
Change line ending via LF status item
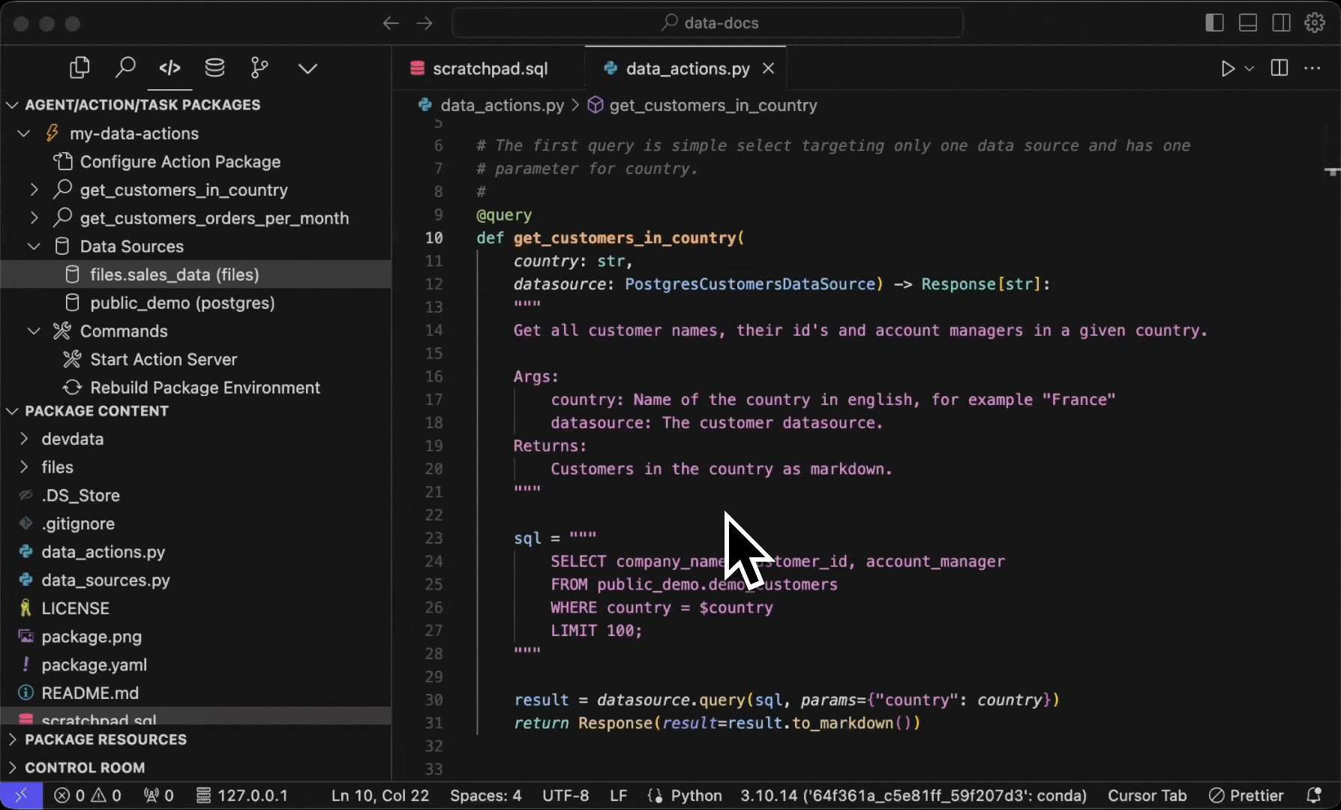point(618,796)
